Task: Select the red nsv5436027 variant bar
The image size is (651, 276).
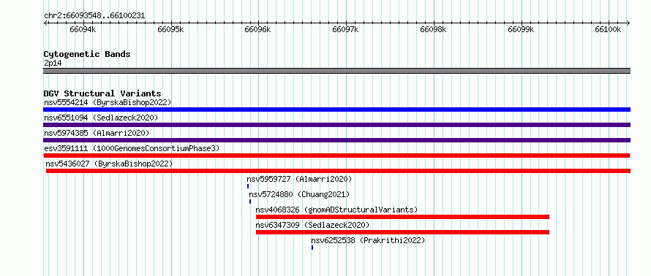Action: pos(339,171)
